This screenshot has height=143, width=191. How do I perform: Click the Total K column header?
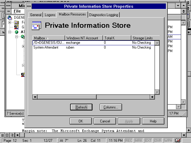117,38
